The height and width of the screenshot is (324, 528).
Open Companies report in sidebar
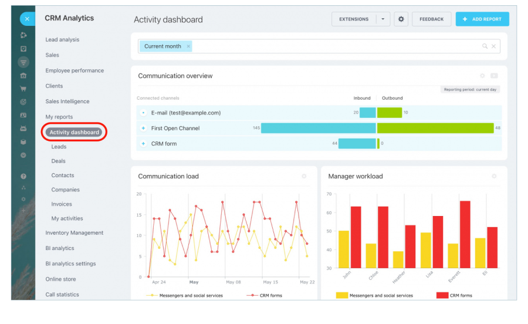click(65, 190)
